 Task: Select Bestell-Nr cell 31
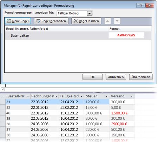[18, 102]
